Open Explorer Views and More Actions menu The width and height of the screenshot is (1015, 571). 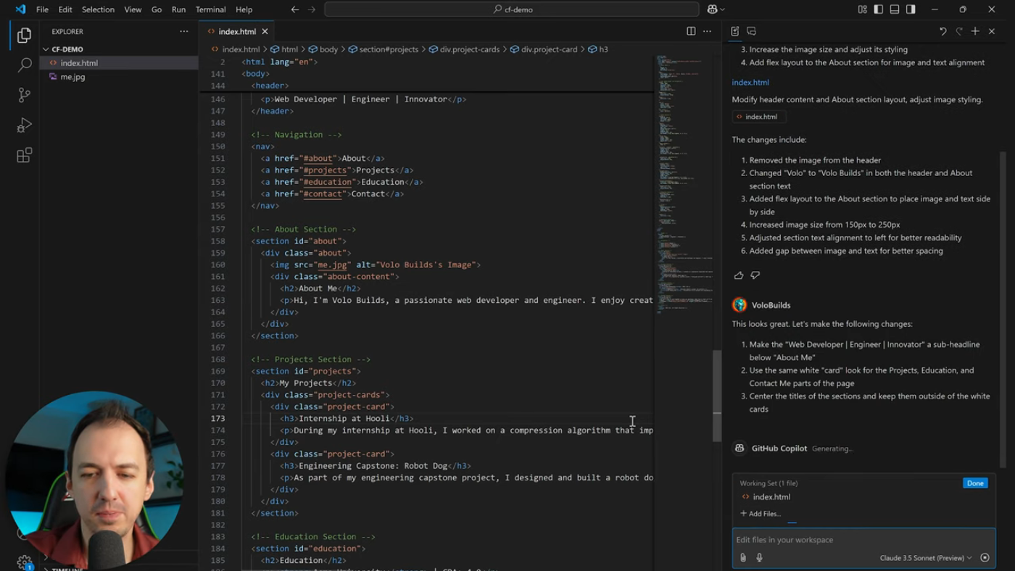[183, 31]
